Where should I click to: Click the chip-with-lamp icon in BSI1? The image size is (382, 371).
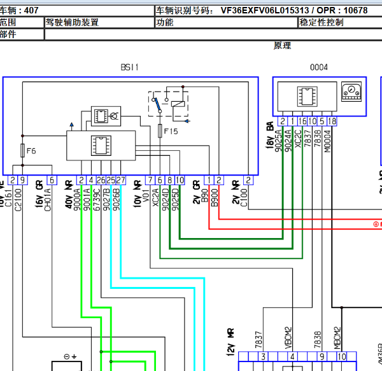(106, 116)
